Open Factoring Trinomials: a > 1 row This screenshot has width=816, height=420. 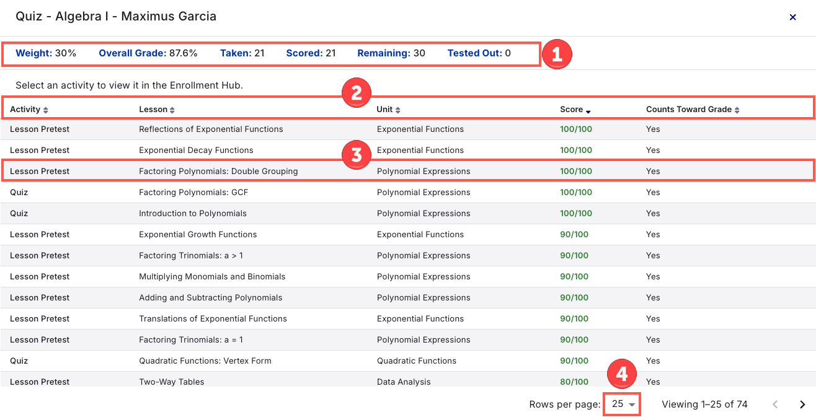pos(408,256)
